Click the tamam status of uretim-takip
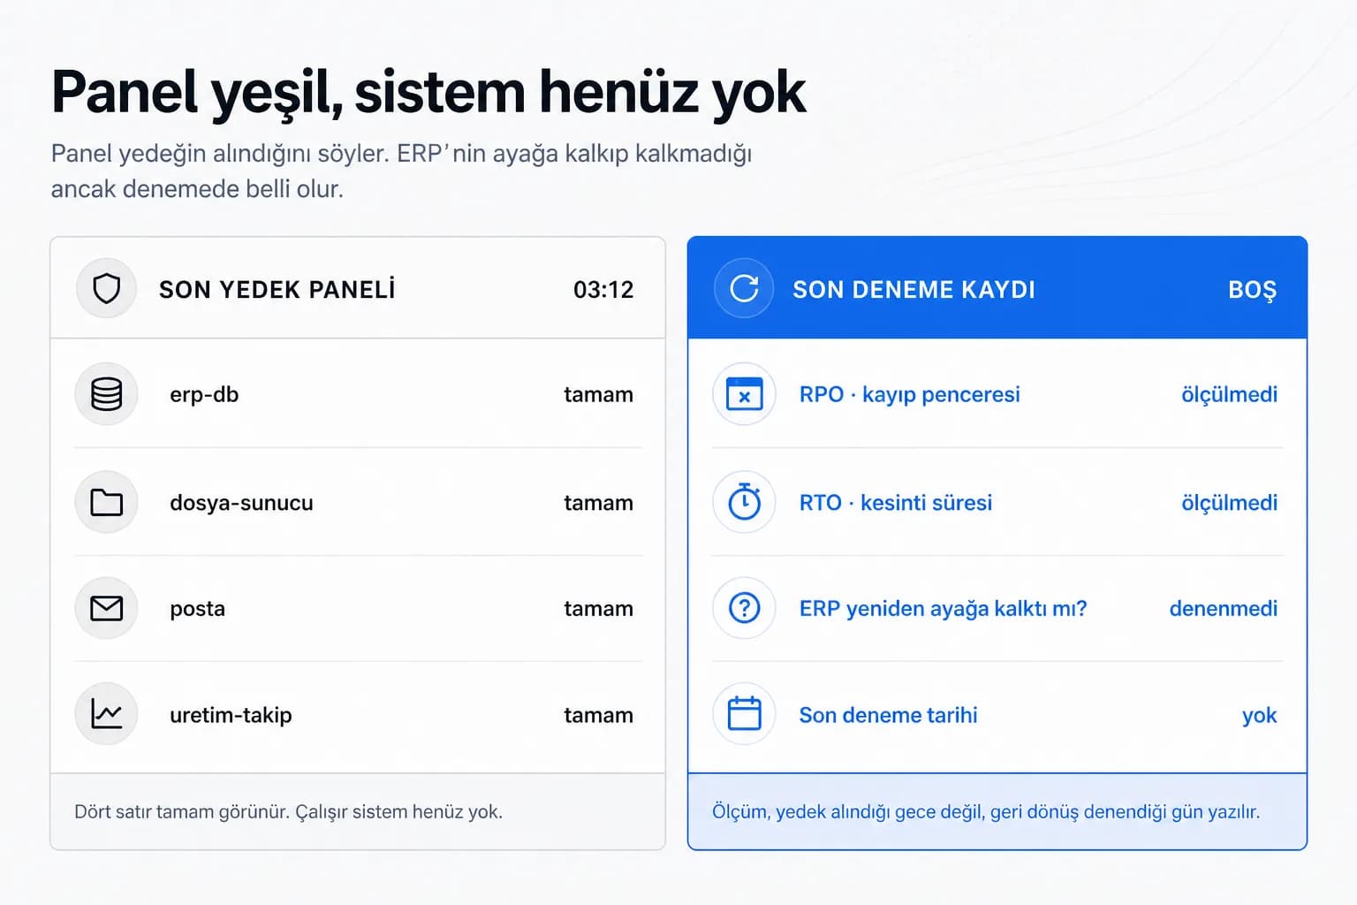Image resolution: width=1357 pixels, height=905 pixels. click(x=598, y=715)
